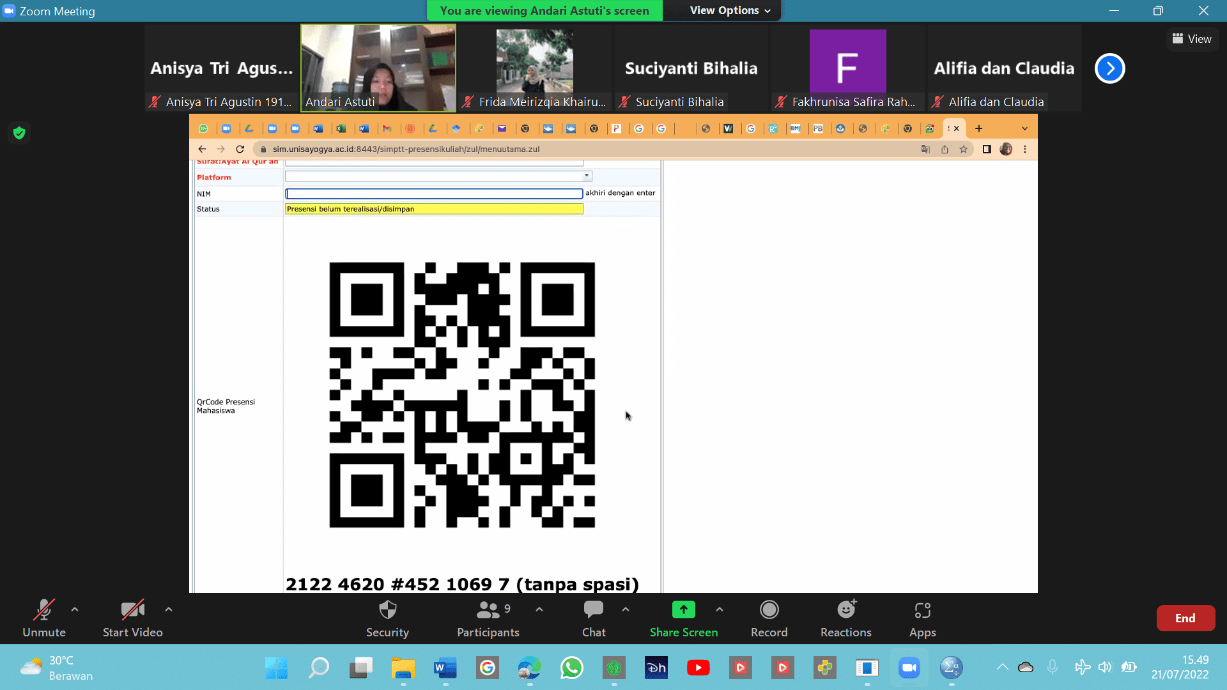This screenshot has height=690, width=1227.
Task: Click browser forward arrow in shared screen
Action: click(221, 149)
